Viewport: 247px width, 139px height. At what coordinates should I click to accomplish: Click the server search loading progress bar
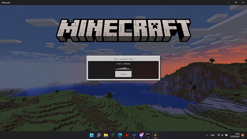click(x=124, y=68)
